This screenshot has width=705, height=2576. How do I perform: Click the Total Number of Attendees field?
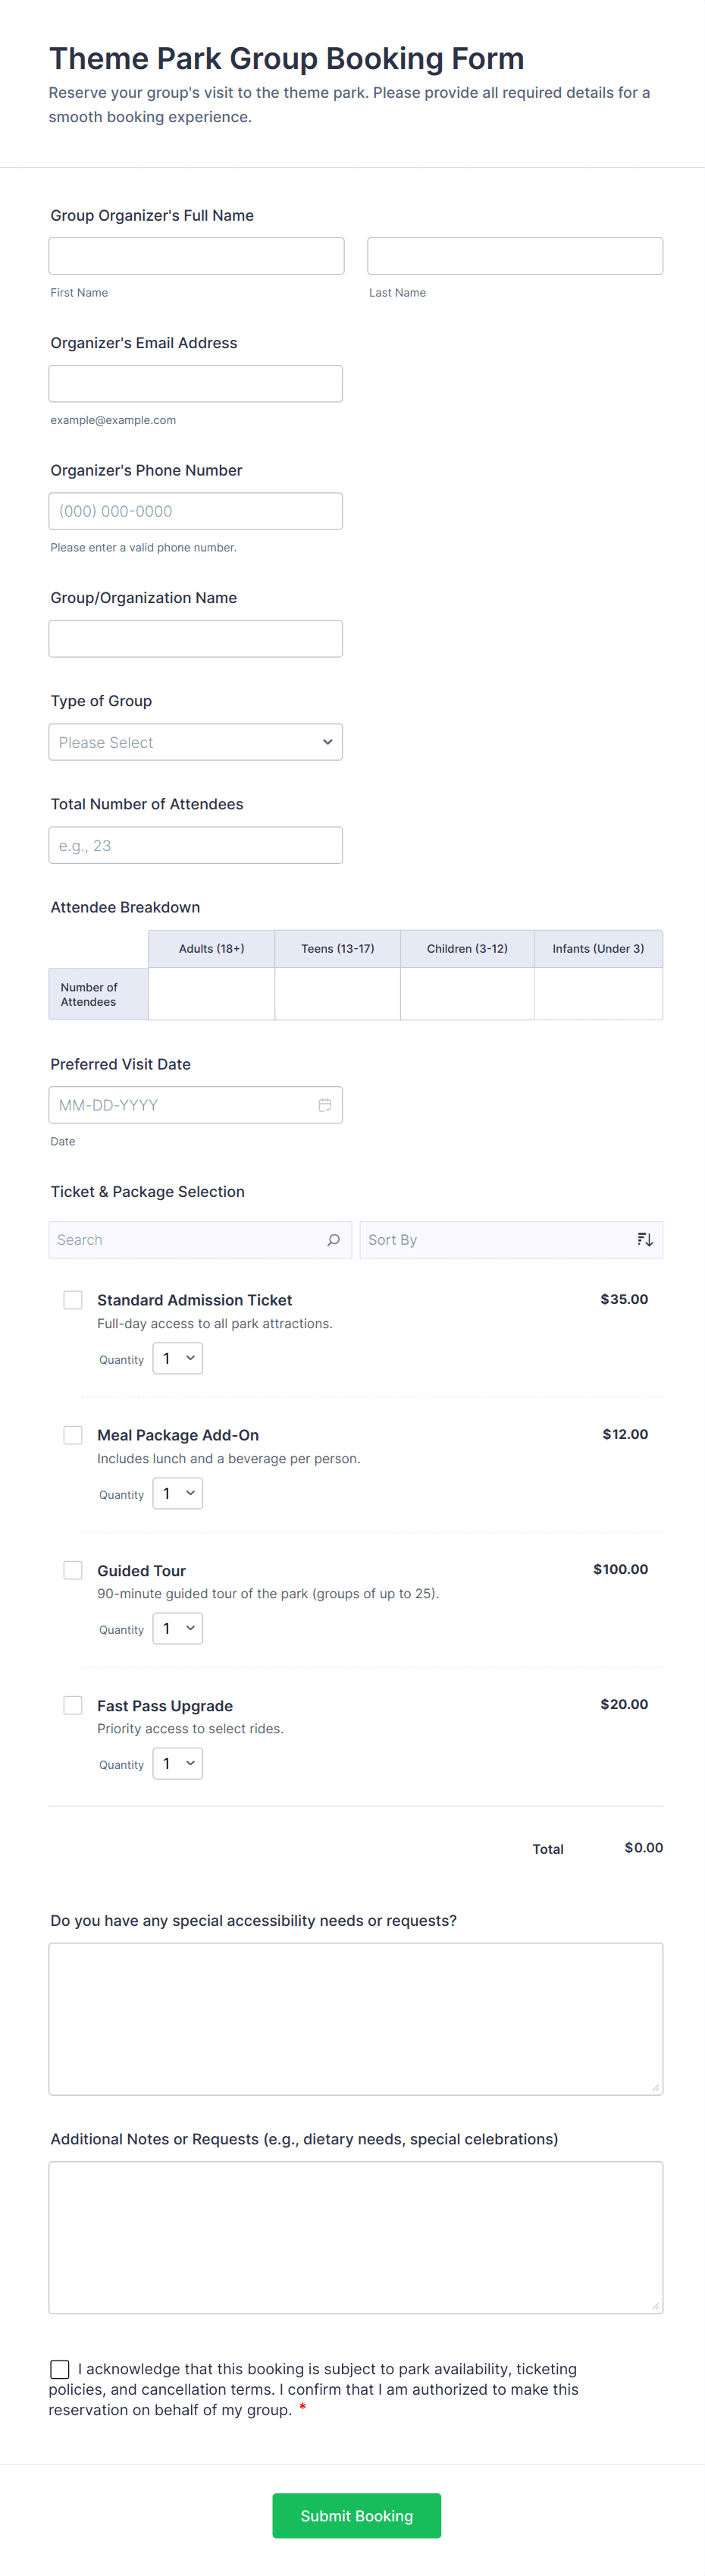196,845
